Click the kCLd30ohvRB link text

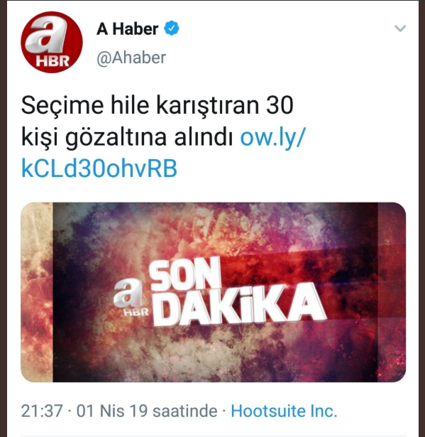(x=99, y=168)
